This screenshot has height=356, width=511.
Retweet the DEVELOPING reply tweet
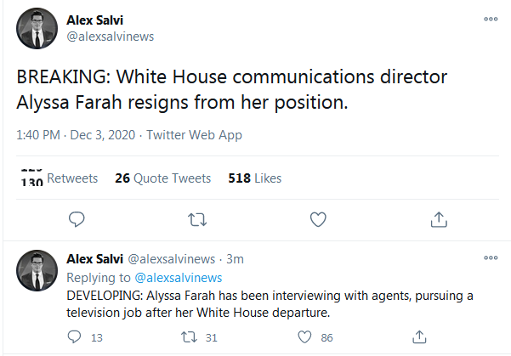[x=189, y=337]
